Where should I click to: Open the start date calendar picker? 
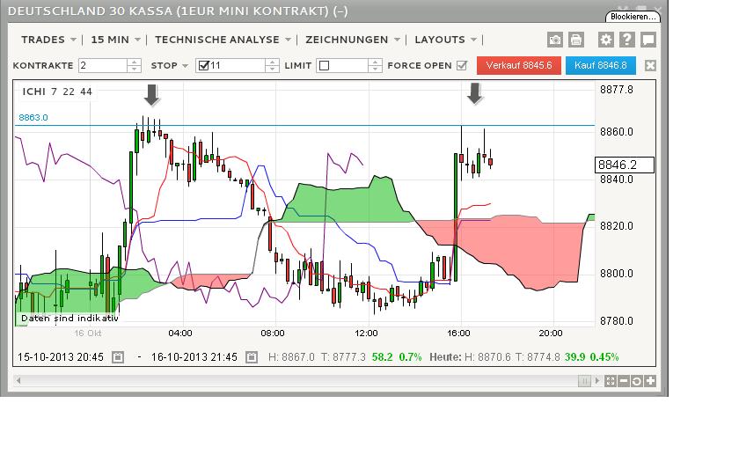(x=118, y=357)
